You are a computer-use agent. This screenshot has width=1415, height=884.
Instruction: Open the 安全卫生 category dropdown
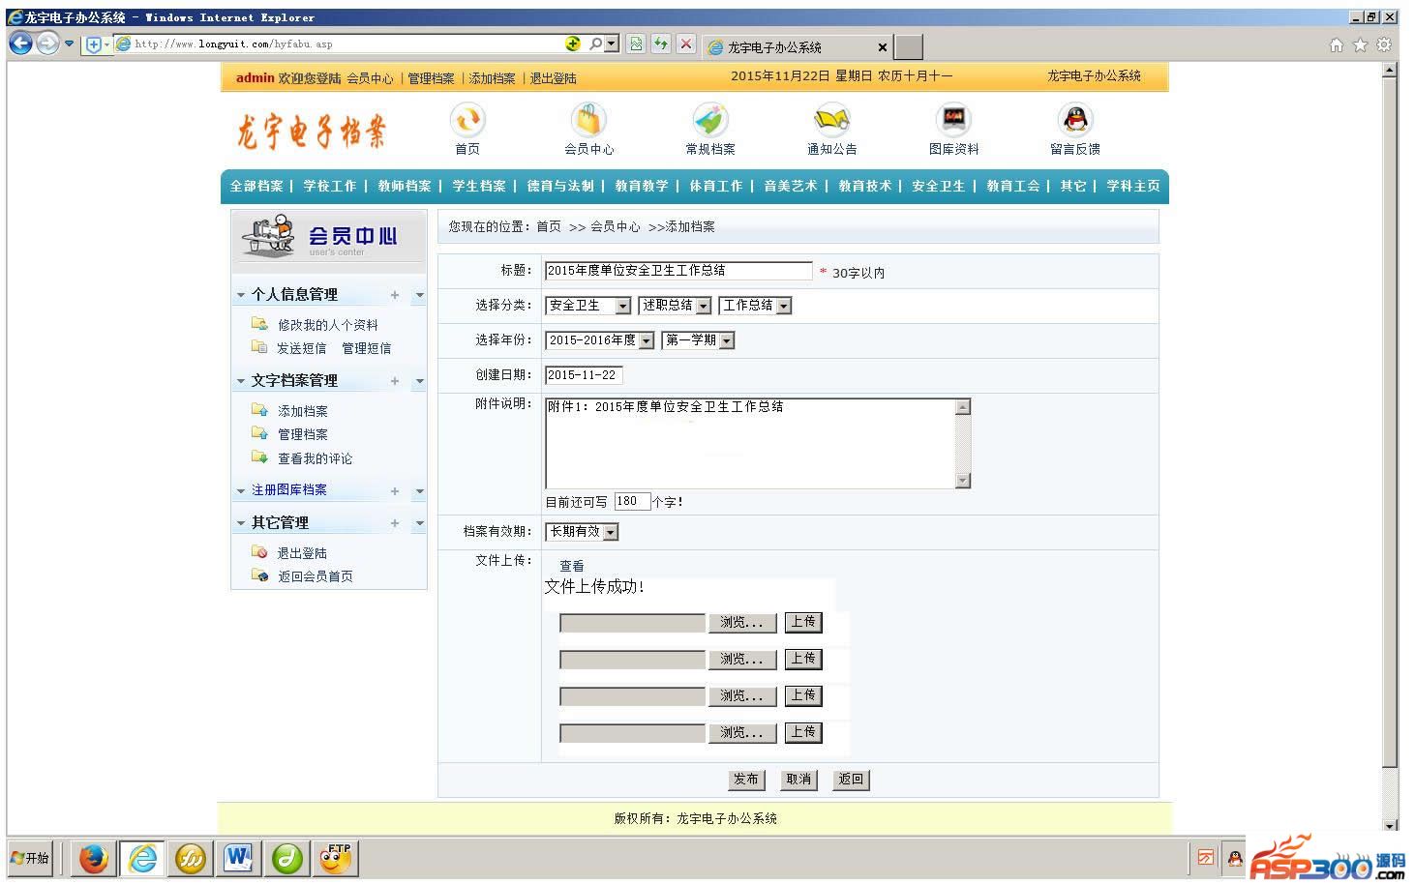pyautogui.click(x=588, y=306)
